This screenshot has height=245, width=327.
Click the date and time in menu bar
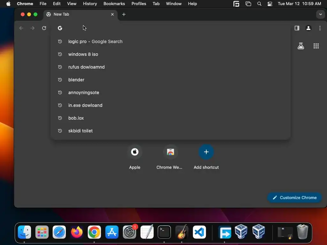click(299, 4)
